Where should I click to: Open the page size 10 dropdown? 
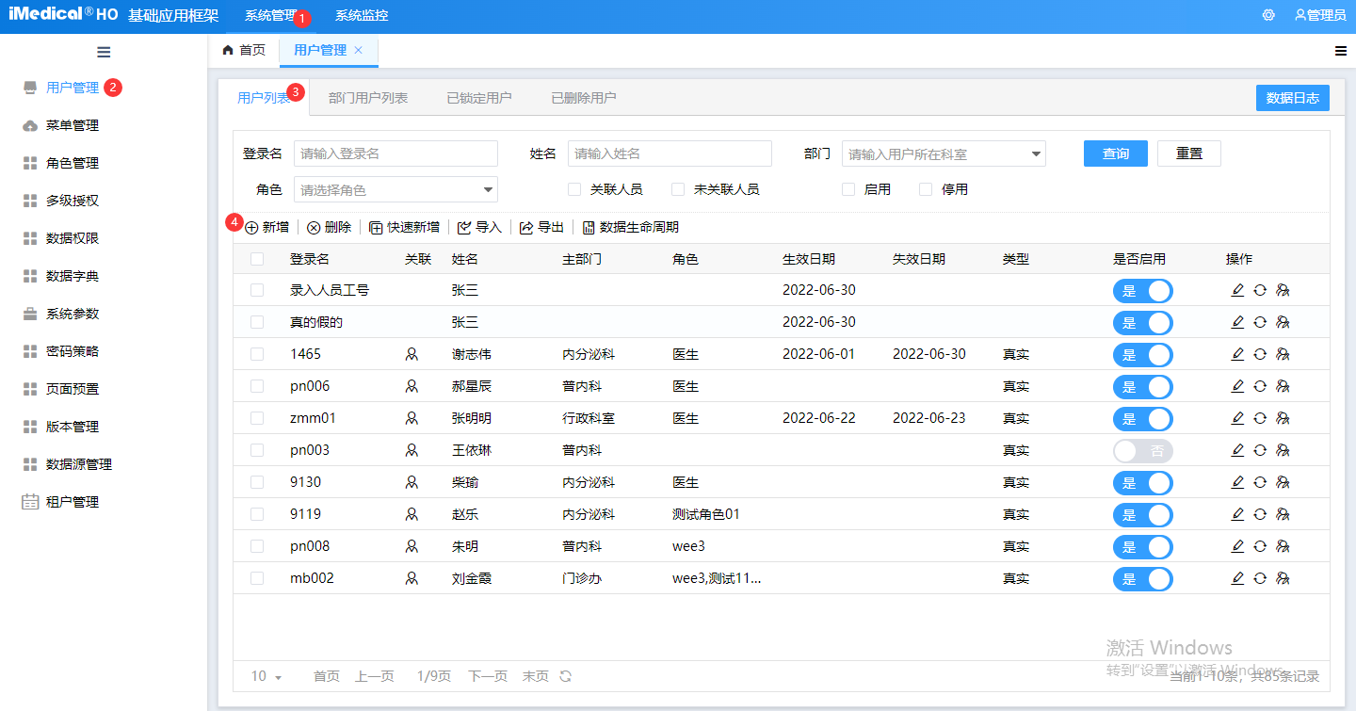point(266,676)
